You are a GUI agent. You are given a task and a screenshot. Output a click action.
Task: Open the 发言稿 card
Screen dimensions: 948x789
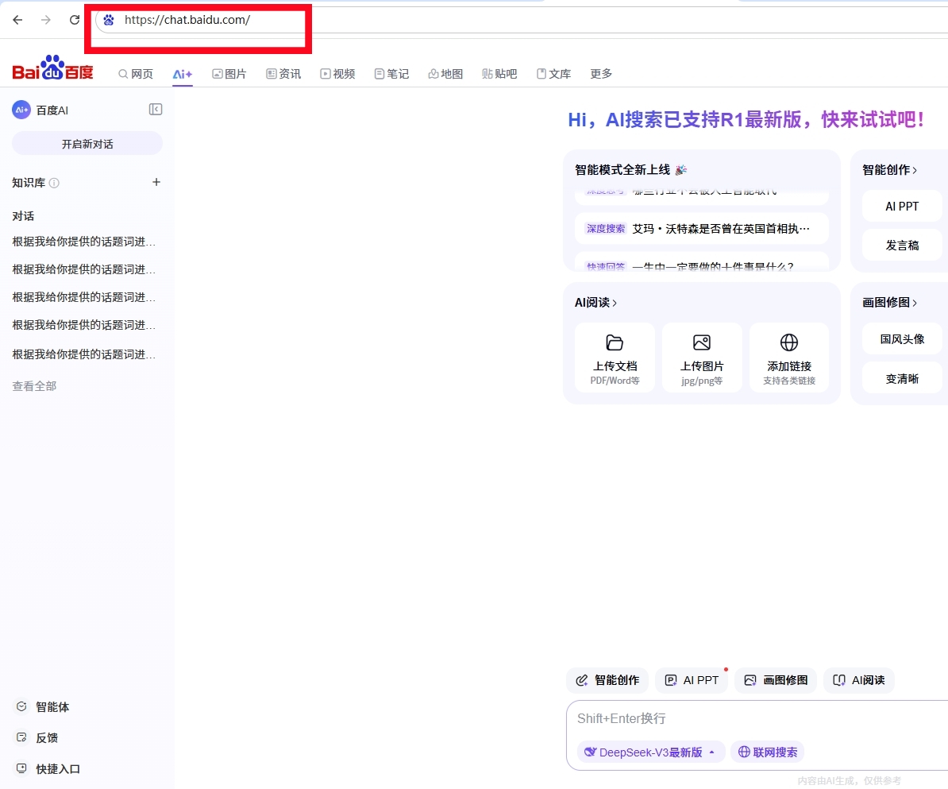point(901,245)
